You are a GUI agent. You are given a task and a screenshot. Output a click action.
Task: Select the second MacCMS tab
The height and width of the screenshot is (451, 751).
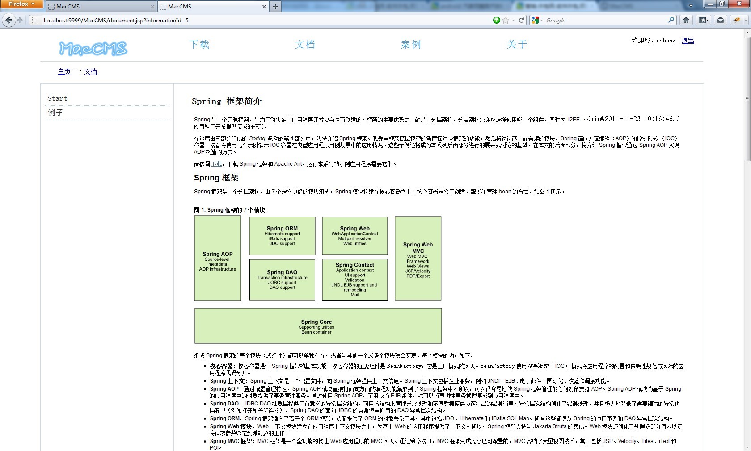(x=213, y=7)
